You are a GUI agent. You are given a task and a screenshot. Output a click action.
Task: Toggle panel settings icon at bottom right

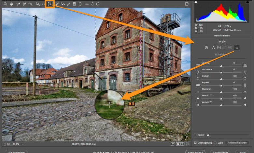pos(188,144)
